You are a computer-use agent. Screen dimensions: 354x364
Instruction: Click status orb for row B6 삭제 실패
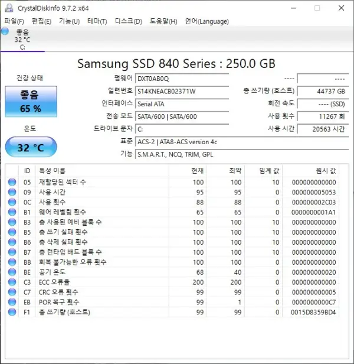click(12, 242)
